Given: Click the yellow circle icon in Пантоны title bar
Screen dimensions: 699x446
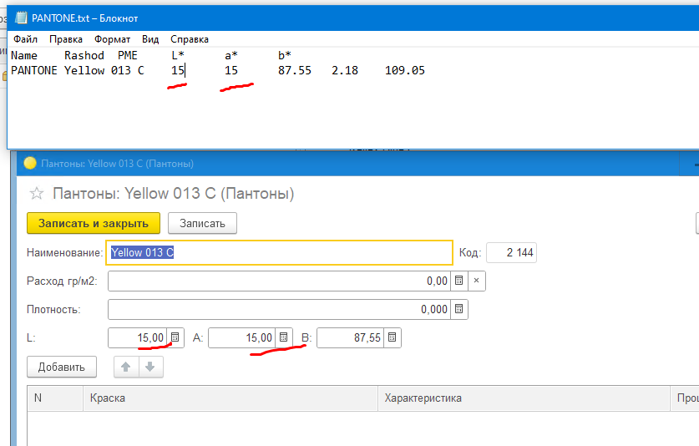Looking at the screenshot, I should pyautogui.click(x=30, y=163).
